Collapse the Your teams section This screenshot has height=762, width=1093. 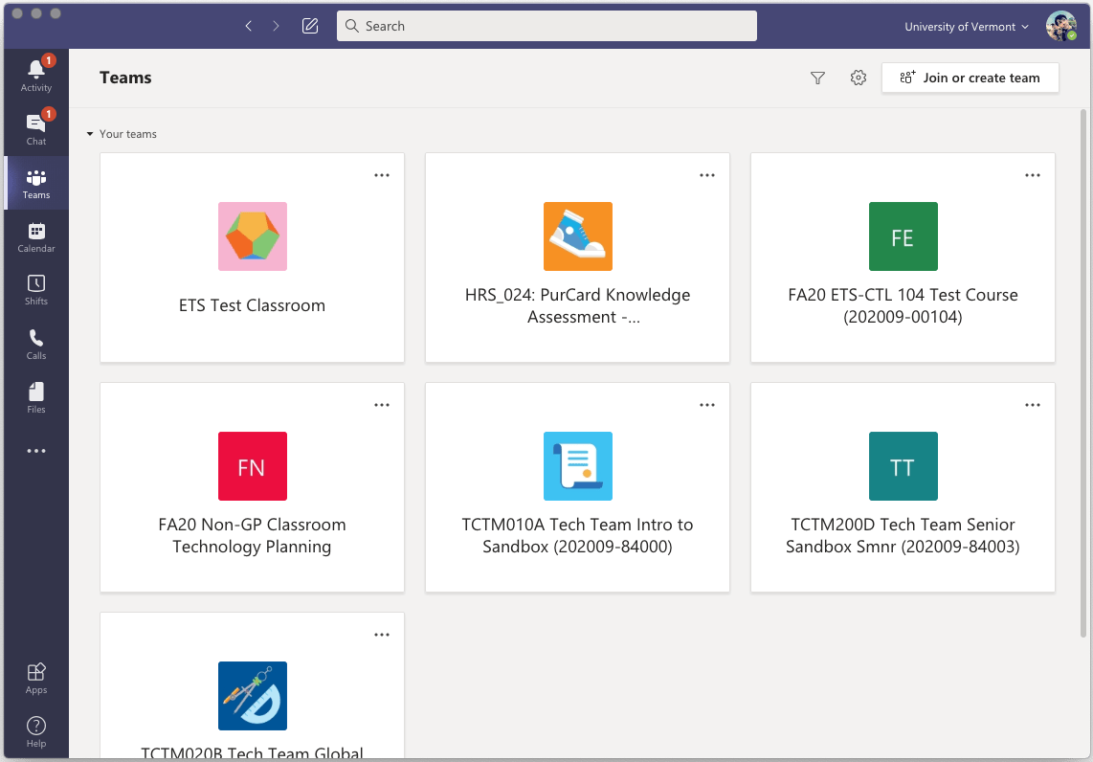89,134
